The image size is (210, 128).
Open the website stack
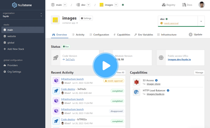point(12,36)
